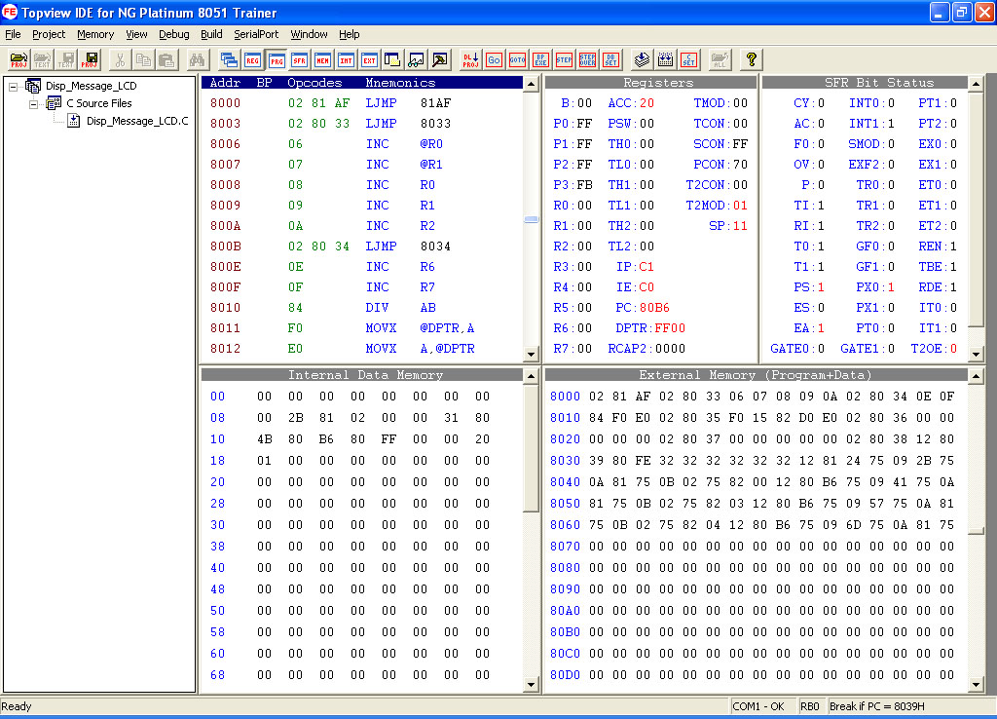Click the Open Project toolbar icon

click(x=18, y=59)
